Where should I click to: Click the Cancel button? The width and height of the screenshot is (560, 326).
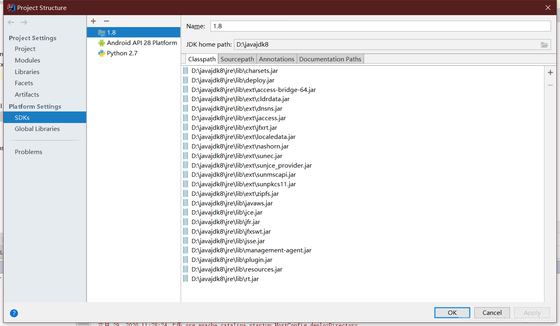492,312
